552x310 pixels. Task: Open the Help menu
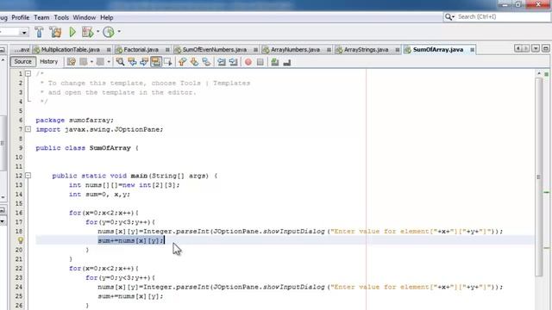[x=107, y=17]
